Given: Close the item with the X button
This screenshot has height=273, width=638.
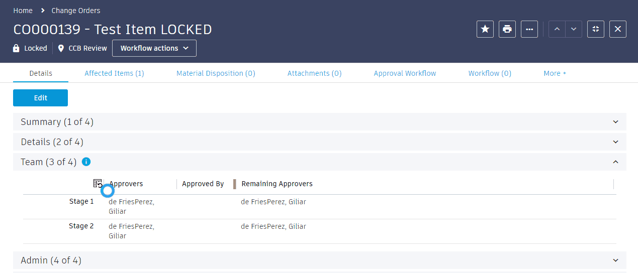Looking at the screenshot, I should tap(618, 29).
